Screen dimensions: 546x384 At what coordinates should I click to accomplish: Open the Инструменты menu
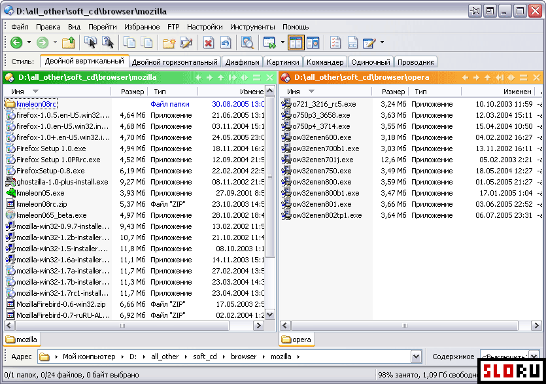(252, 27)
